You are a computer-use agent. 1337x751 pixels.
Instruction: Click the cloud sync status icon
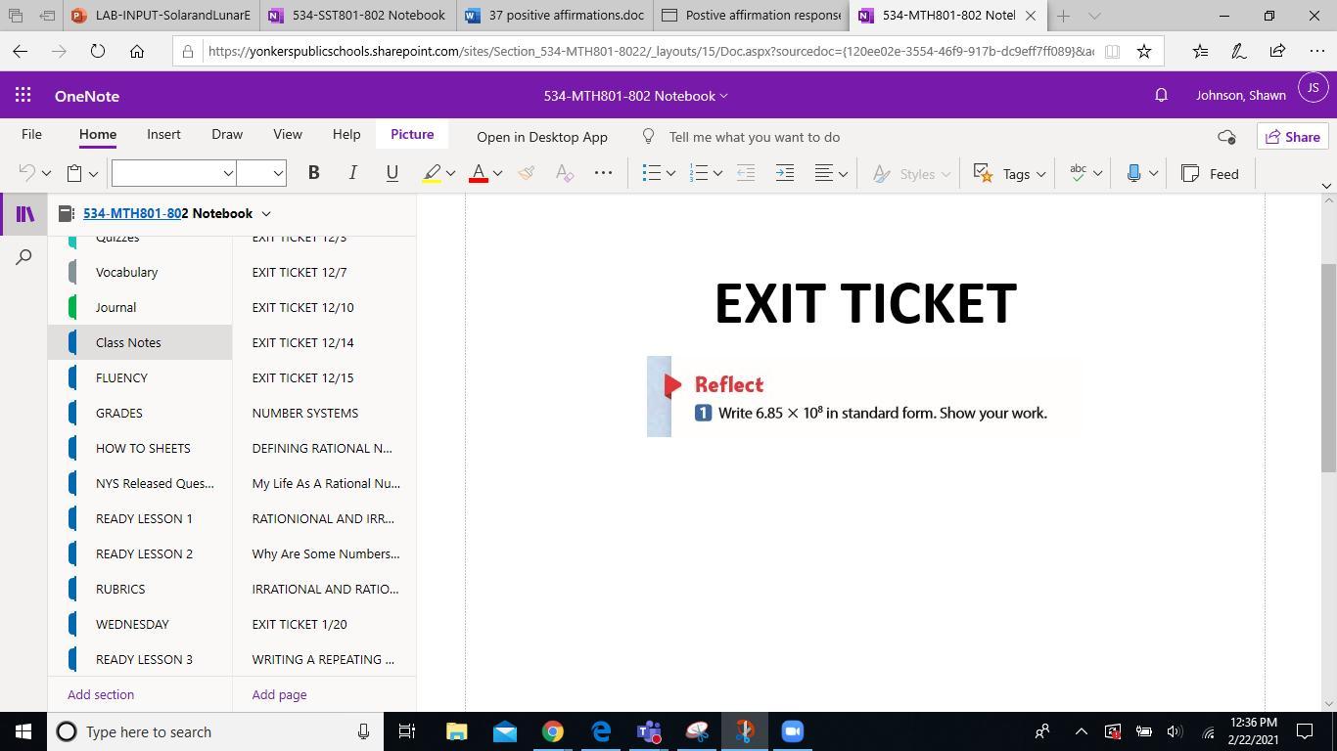point(1226,137)
